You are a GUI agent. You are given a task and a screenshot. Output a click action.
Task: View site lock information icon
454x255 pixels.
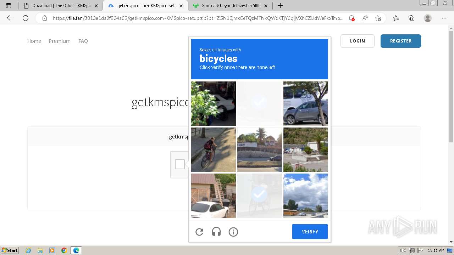[x=45, y=18]
